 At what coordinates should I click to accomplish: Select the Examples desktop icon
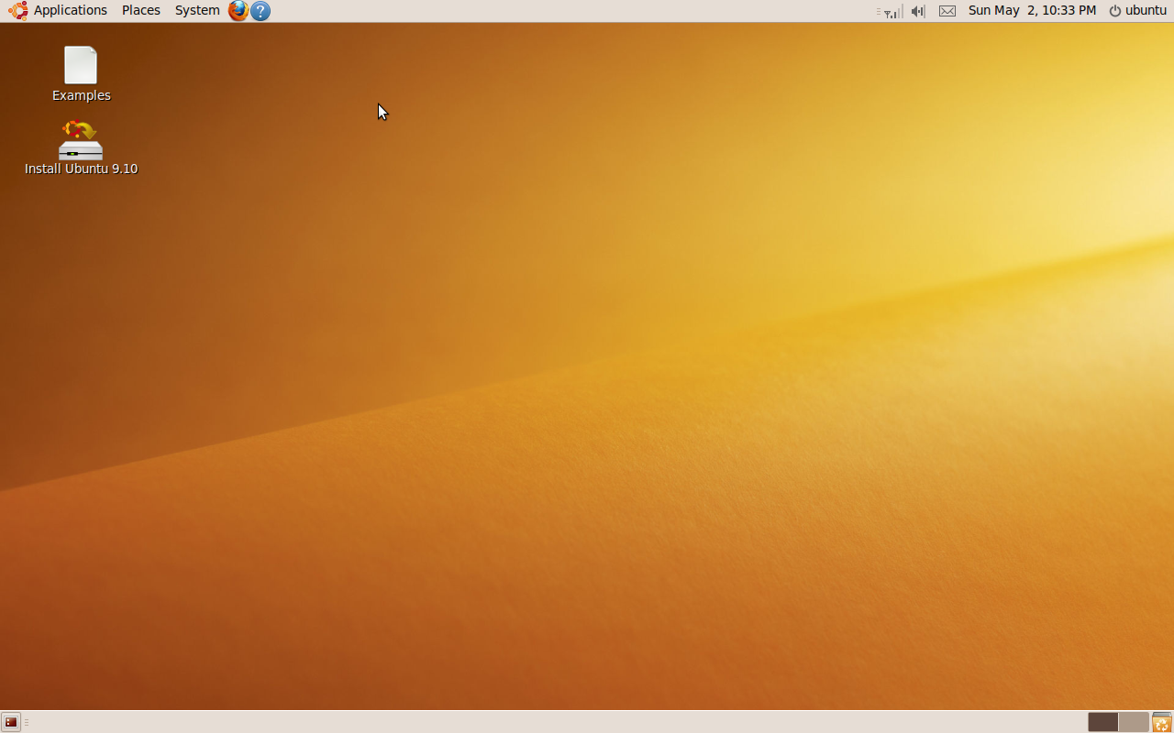(81, 73)
